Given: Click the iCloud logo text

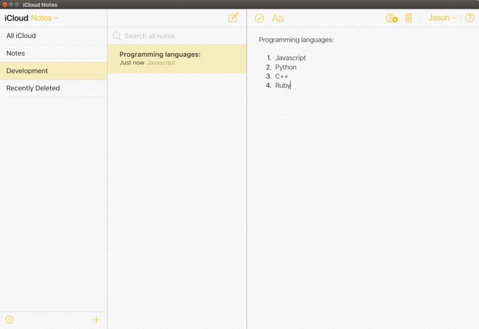Looking at the screenshot, I should click(x=16, y=18).
